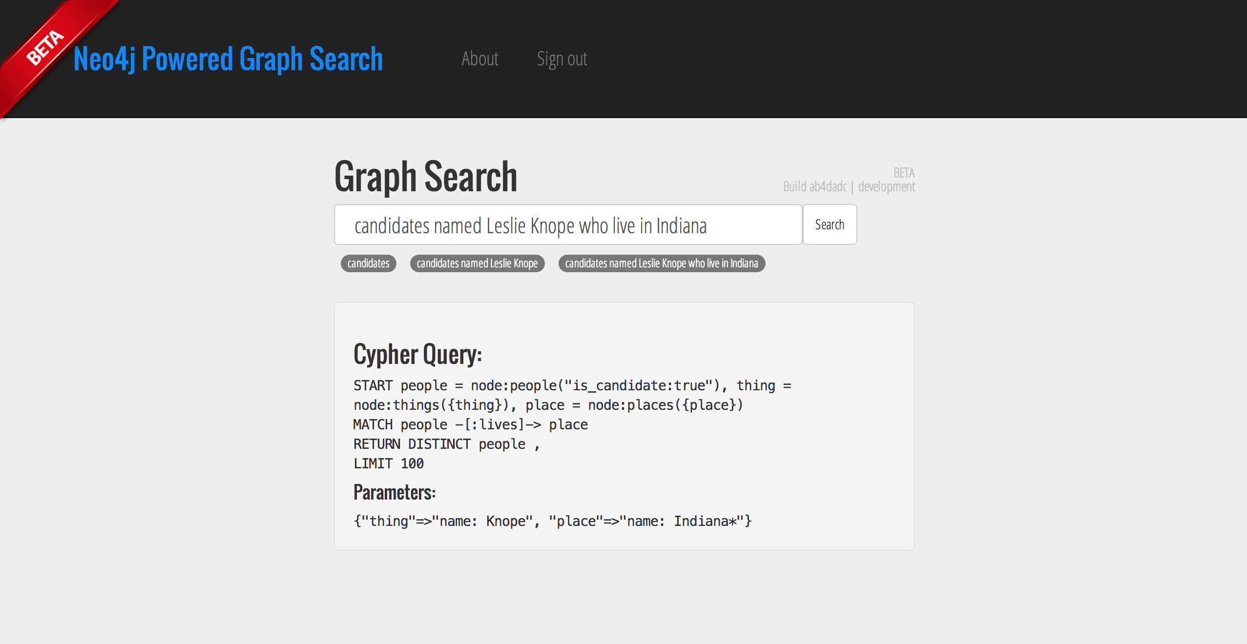This screenshot has width=1247, height=644.
Task: Click the red BETA ribbon badge
Action: pyautogui.click(x=45, y=48)
